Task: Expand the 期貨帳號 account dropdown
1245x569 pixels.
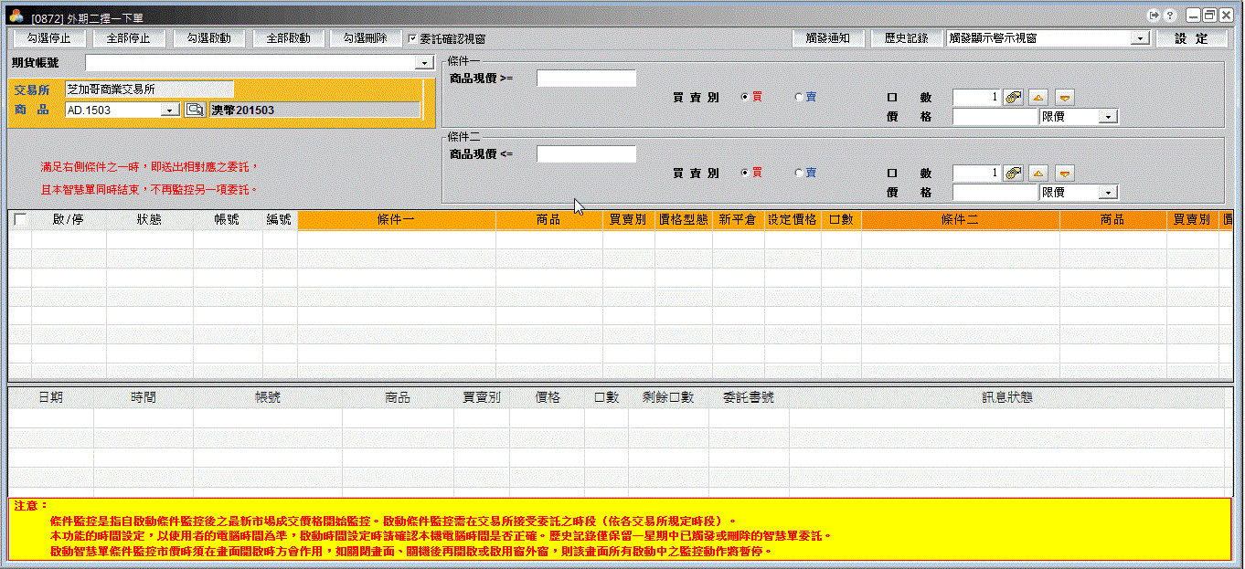Action: click(424, 63)
